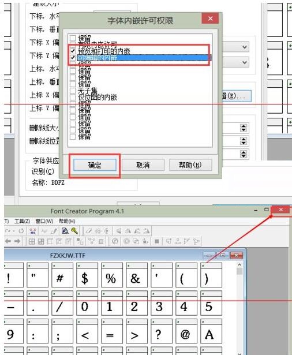Maximize the Font Creator Program window
This screenshot has height=355, width=292.
point(267,210)
